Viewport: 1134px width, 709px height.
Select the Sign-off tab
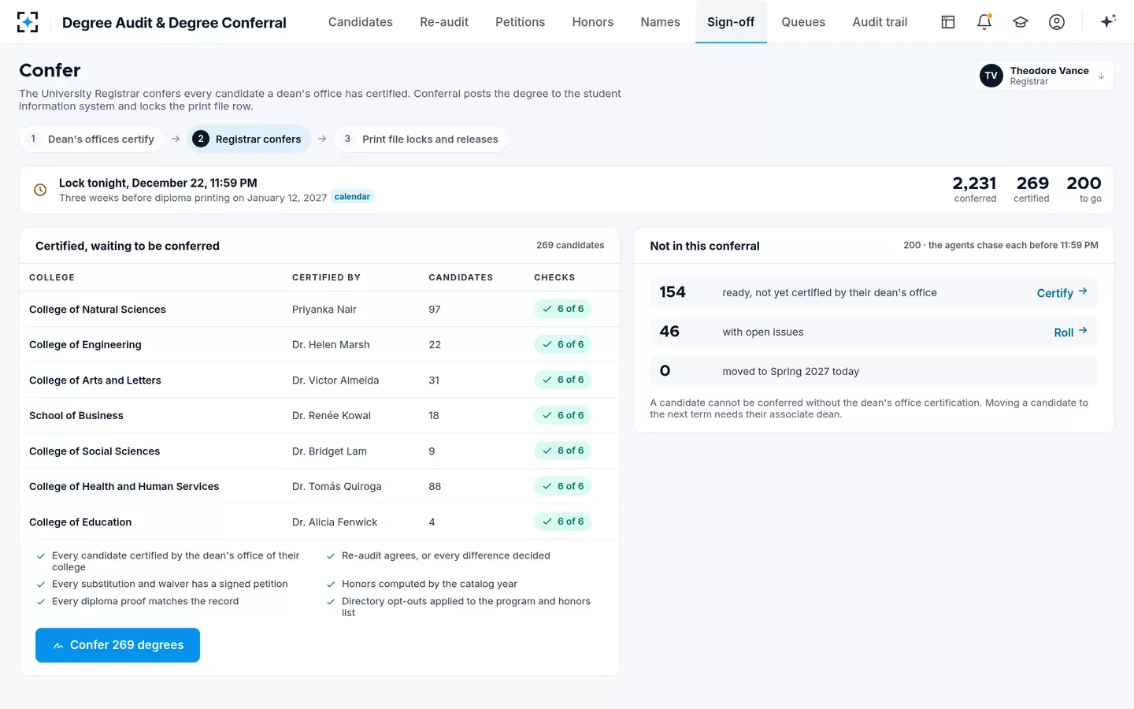pos(731,22)
